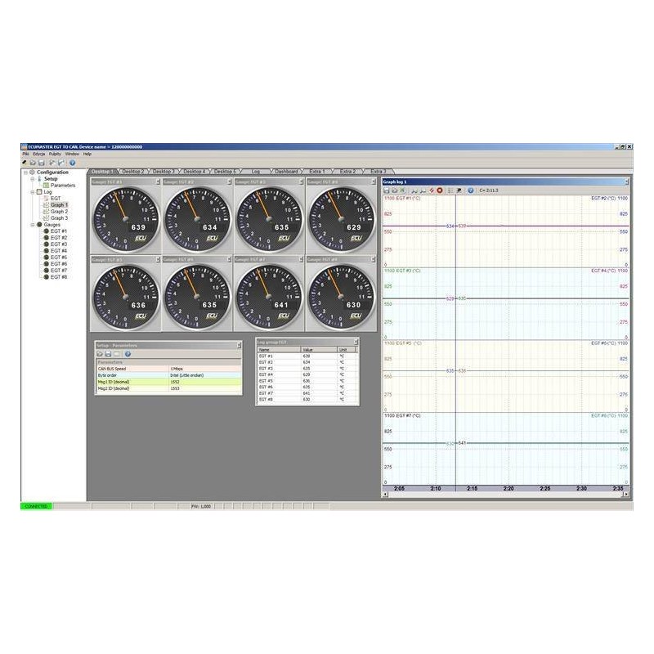Switch to the Desktop 3 tab
The width and height of the screenshot is (654, 654).
pyautogui.click(x=162, y=172)
